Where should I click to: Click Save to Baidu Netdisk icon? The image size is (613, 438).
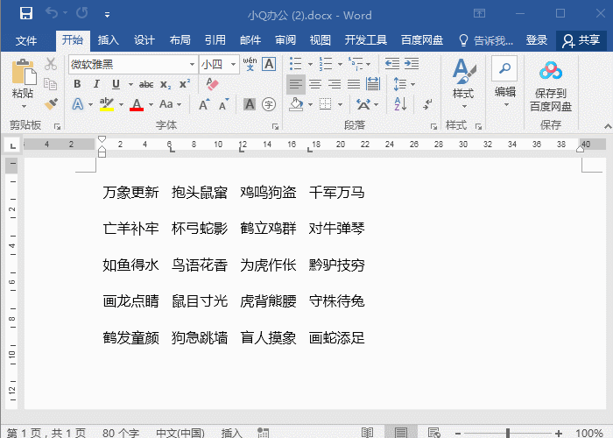550,86
